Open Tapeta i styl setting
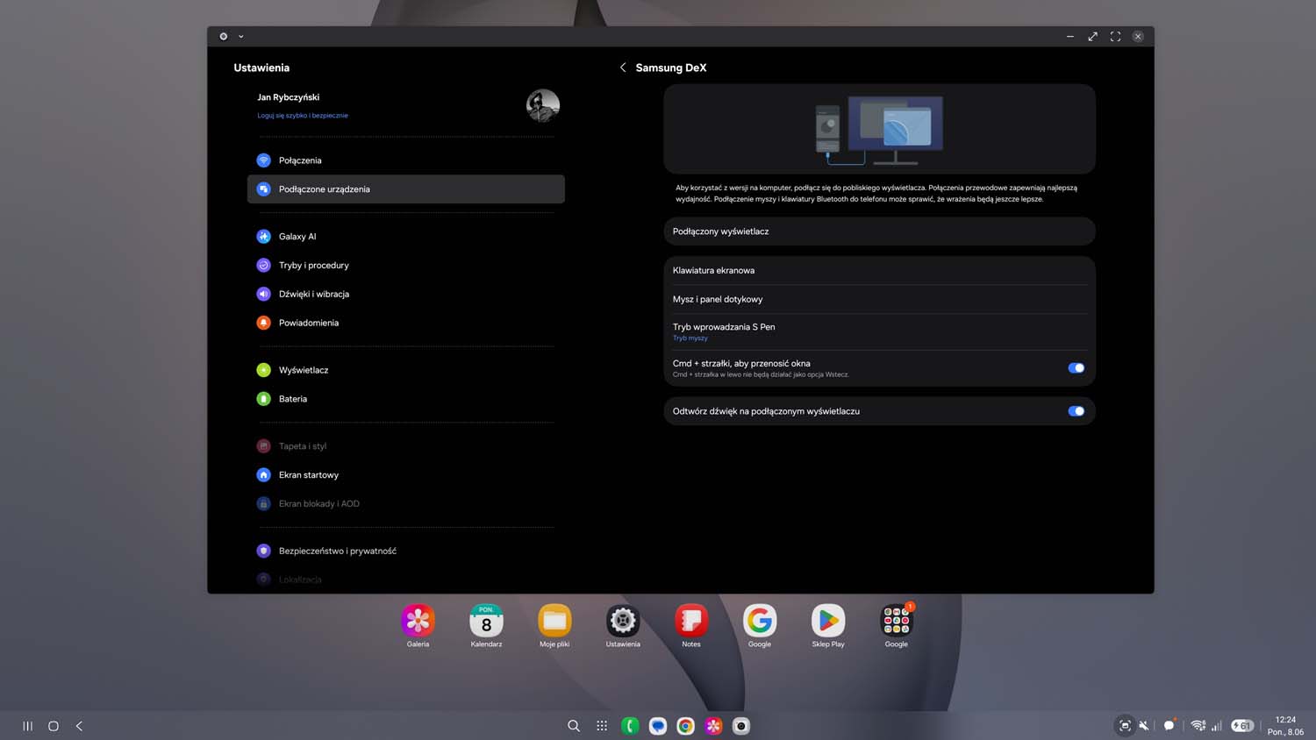Viewport: 1316px width, 740px height. [x=406, y=446]
